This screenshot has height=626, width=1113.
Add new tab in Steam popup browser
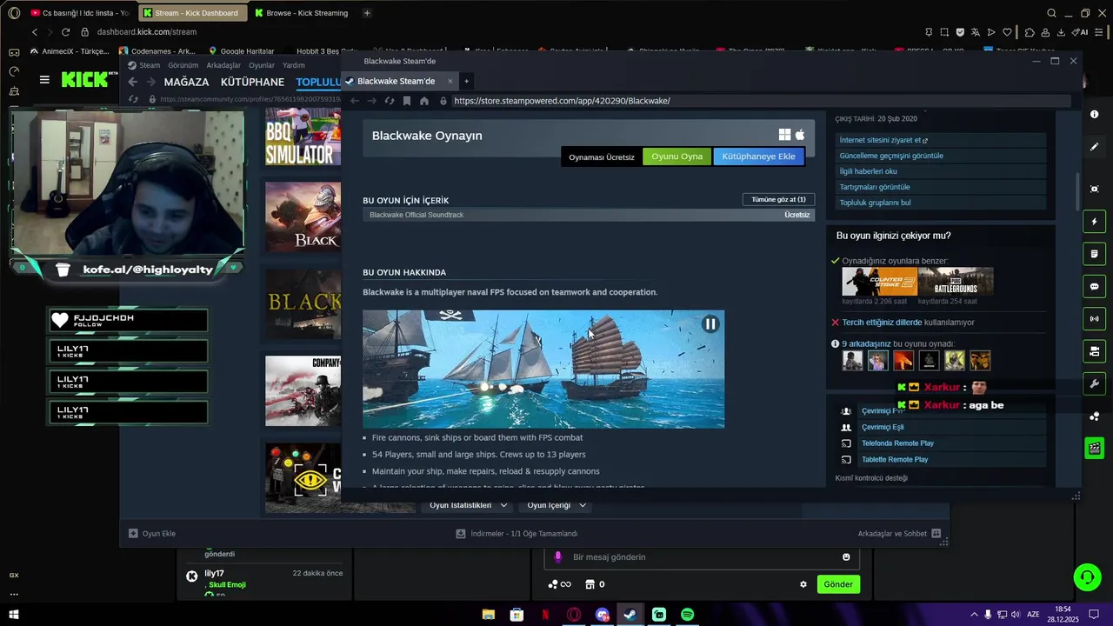coord(466,81)
